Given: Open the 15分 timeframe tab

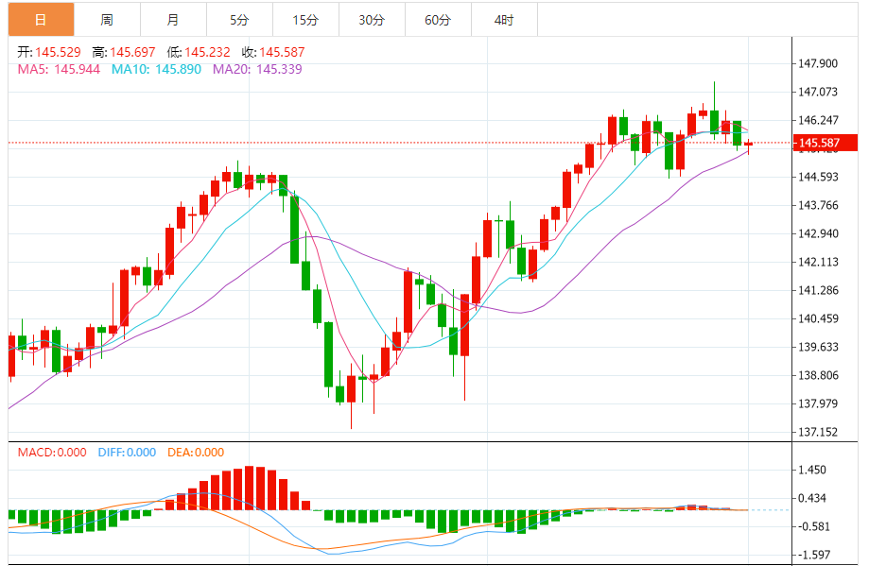Looking at the screenshot, I should point(306,20).
